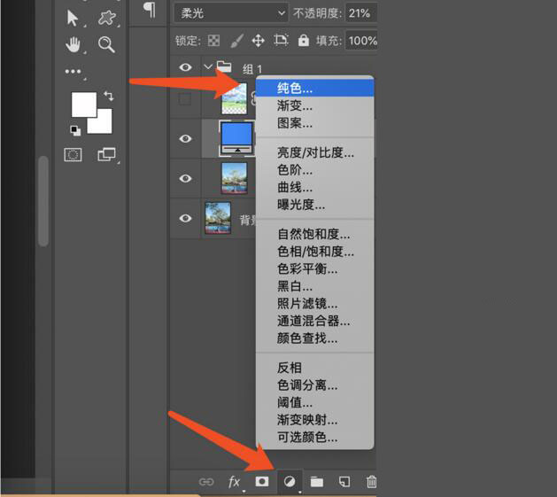557x497 pixels.
Task: Create a new layer
Action: click(344, 482)
